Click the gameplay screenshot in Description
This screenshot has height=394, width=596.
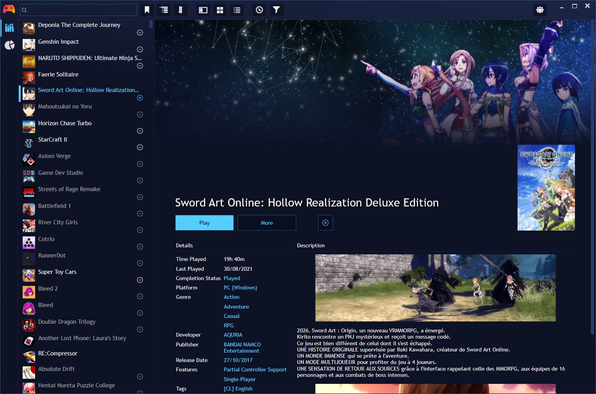tap(436, 288)
